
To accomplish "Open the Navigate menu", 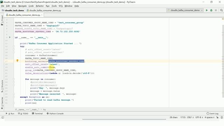I will tap(22, 6).
